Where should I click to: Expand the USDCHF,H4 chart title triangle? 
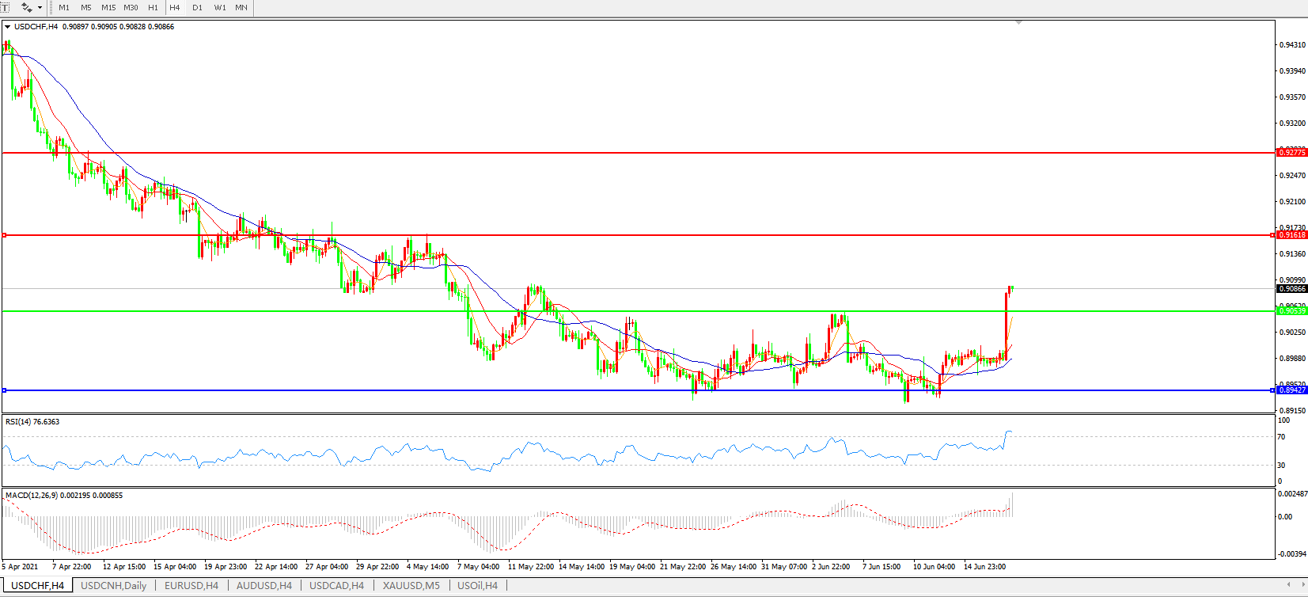click(7, 27)
